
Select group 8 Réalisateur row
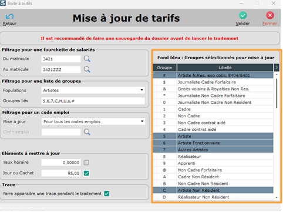[213, 157]
